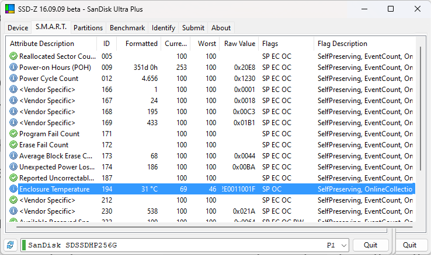
Task: Switch to the Partitions tab
Action: point(89,28)
